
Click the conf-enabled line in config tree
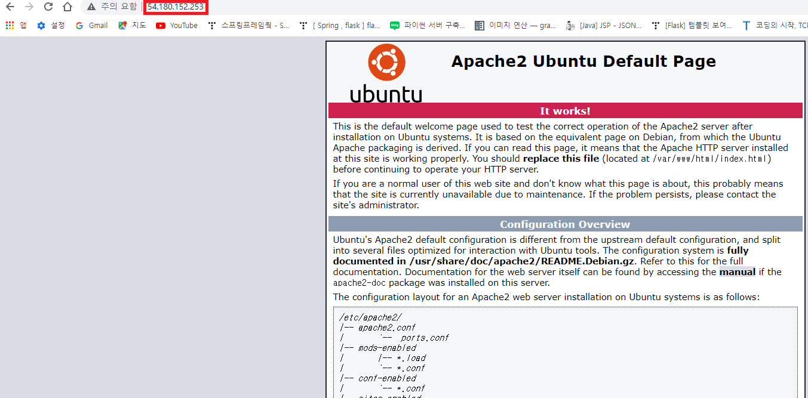[x=387, y=378]
